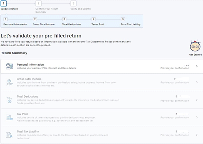Select step 1 Validate Return
The height and width of the screenshot is (144, 203).
(x=4, y=4)
